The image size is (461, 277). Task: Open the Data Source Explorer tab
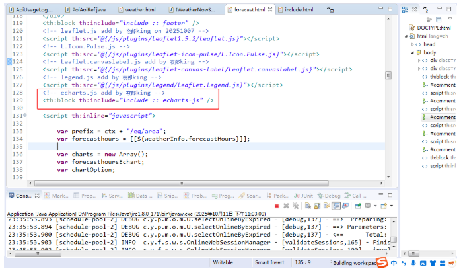point(140,196)
